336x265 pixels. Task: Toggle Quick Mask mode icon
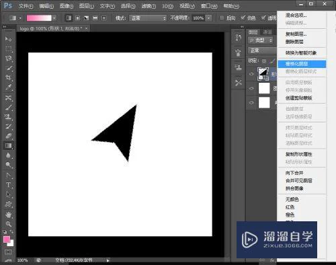(x=8, y=252)
